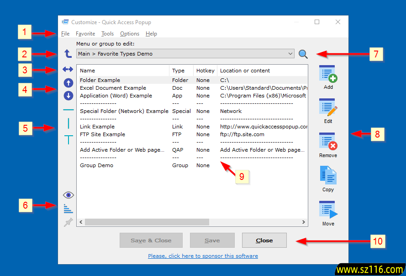The height and width of the screenshot is (276, 406).
Task: Click the sponsor this software link
Action: (203, 256)
